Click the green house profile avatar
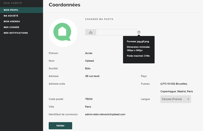 click(63, 32)
